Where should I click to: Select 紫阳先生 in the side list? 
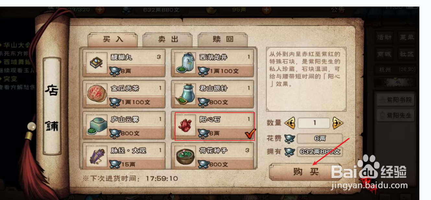(x=396, y=115)
